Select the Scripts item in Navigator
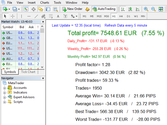Image resolution: width=167 pixels, height=125 pixels. [18, 102]
